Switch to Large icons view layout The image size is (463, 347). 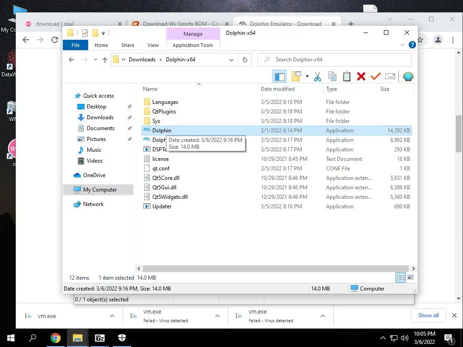(x=411, y=277)
